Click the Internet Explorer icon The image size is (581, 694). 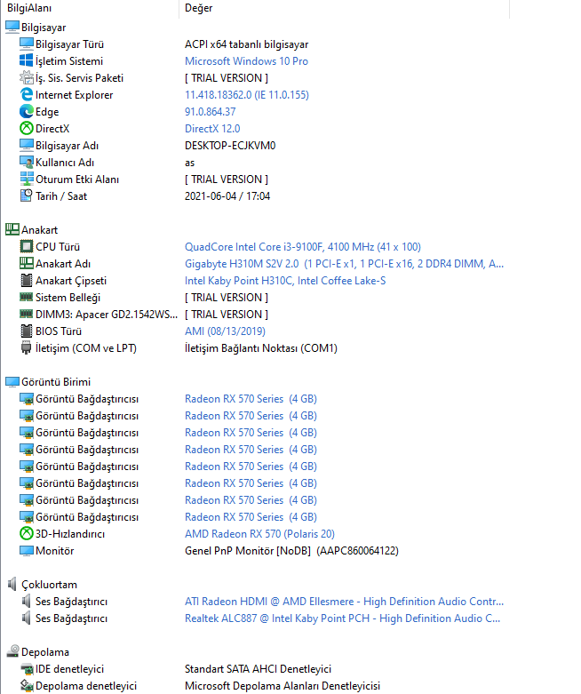click(x=27, y=94)
